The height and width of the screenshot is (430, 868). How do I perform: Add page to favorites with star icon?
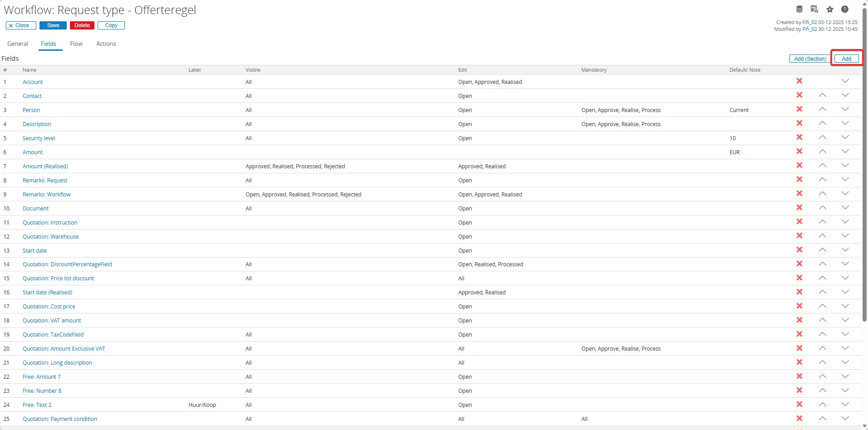tap(830, 9)
